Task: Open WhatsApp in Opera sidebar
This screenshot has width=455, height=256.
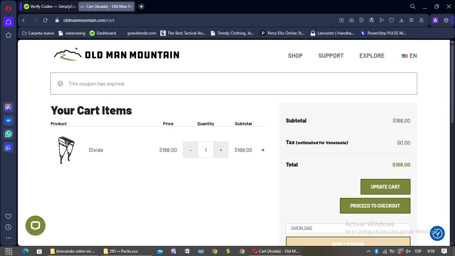Action: coord(8,134)
